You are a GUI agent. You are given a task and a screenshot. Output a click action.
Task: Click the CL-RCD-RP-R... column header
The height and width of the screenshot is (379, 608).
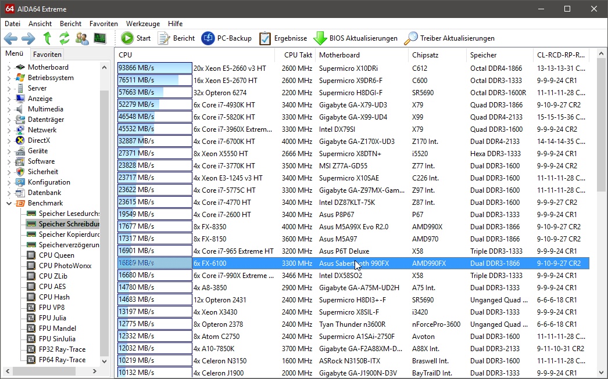tap(561, 55)
